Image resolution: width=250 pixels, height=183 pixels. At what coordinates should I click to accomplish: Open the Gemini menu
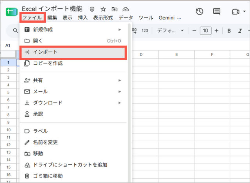coord(167,18)
